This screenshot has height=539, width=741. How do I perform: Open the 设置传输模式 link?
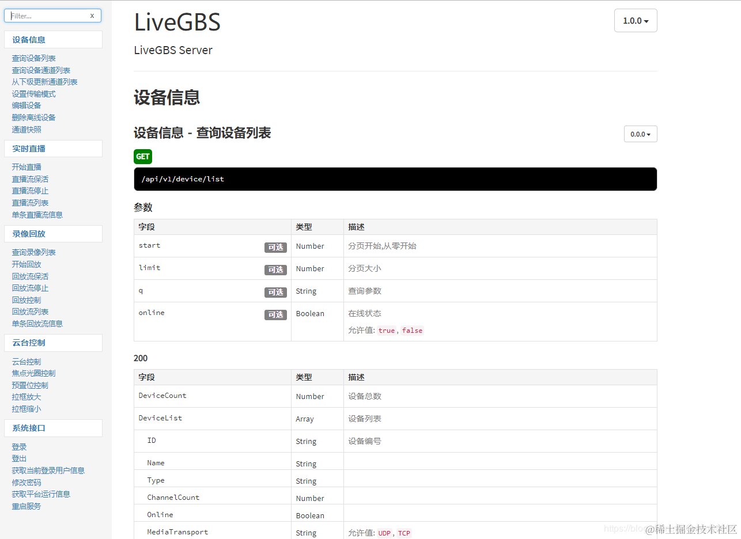(34, 94)
